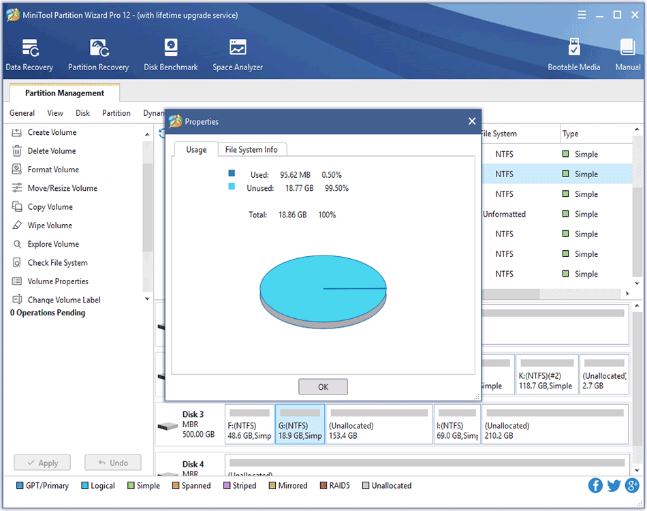647x511 pixels.
Task: Select the K:(NTFS)(#2) 118.7 GB block
Action: coord(546,374)
